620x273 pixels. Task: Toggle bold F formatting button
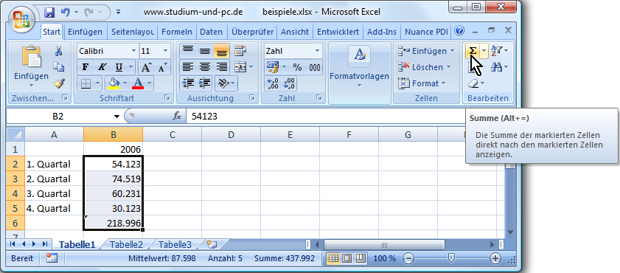(85, 68)
